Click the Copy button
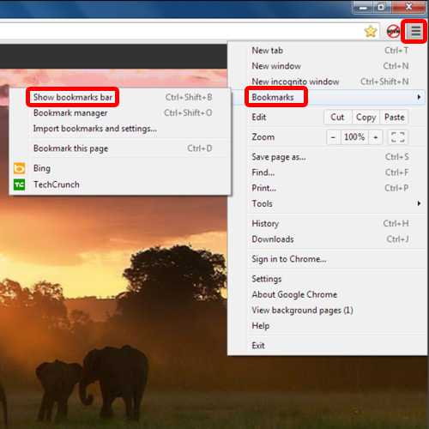The height and width of the screenshot is (429, 429). [366, 118]
